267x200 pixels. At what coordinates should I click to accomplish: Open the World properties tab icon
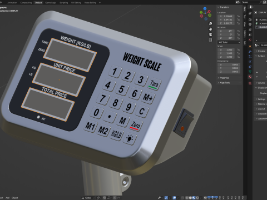coord(250,40)
